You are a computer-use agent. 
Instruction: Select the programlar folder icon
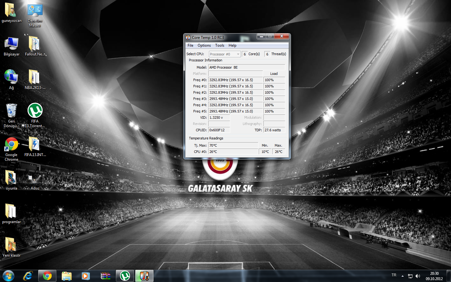(12, 214)
